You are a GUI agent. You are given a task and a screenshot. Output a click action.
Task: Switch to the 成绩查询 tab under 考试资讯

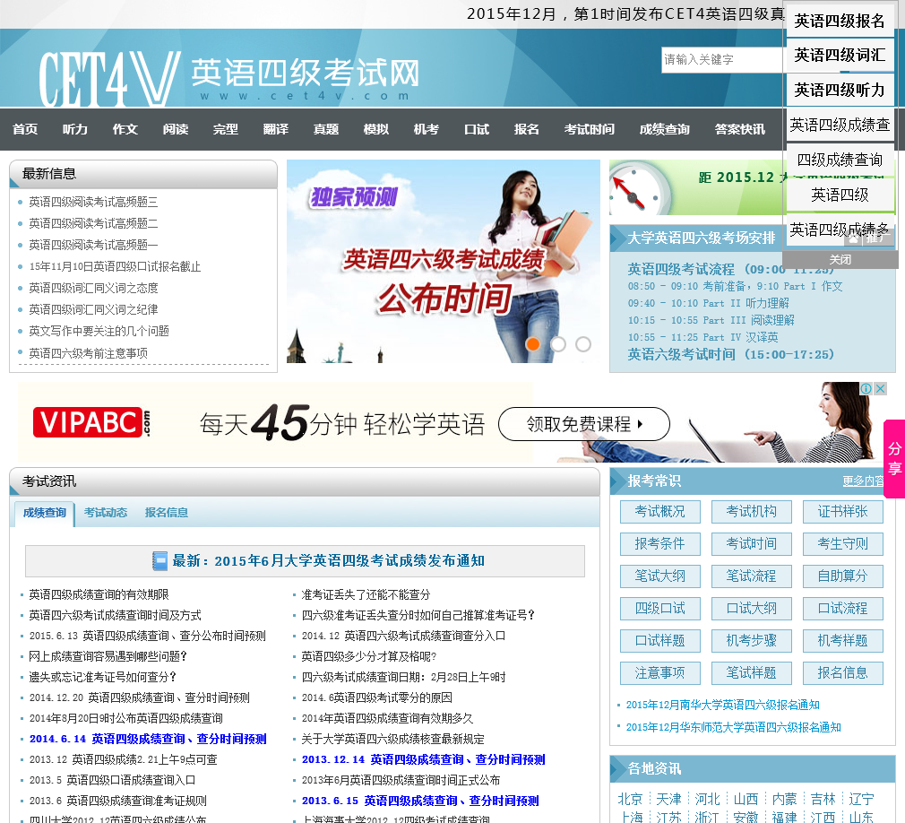coord(45,513)
